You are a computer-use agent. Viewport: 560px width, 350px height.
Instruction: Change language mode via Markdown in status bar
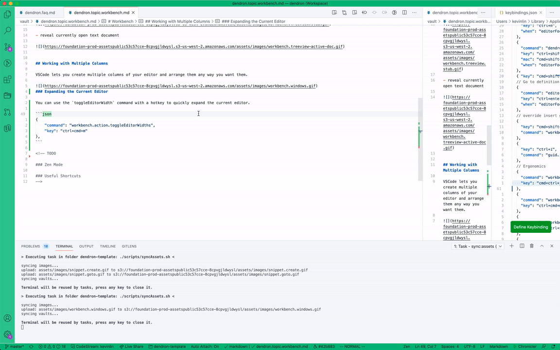pyautogui.click(x=499, y=347)
